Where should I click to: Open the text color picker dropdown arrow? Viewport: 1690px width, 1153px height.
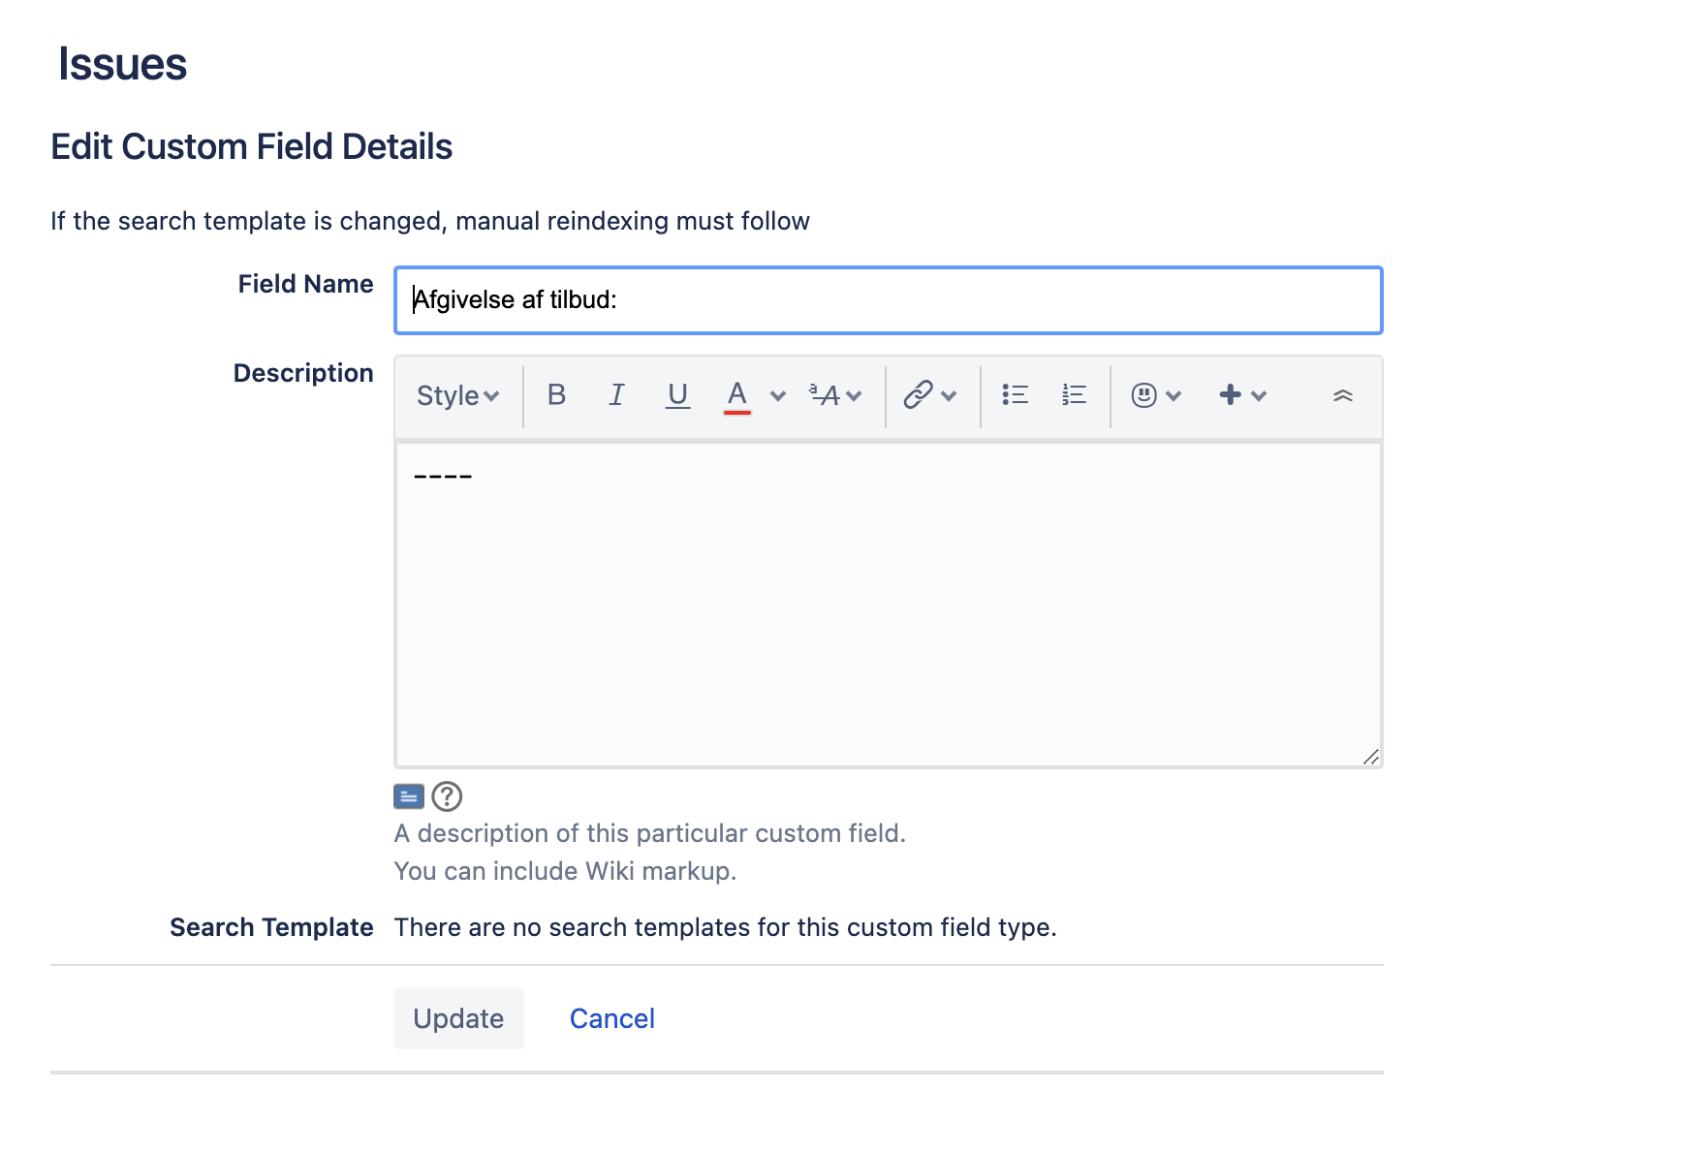(x=777, y=395)
